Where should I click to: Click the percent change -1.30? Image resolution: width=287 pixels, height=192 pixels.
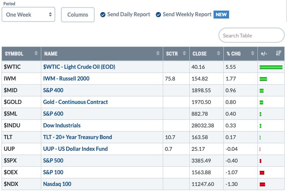coord(232,184)
